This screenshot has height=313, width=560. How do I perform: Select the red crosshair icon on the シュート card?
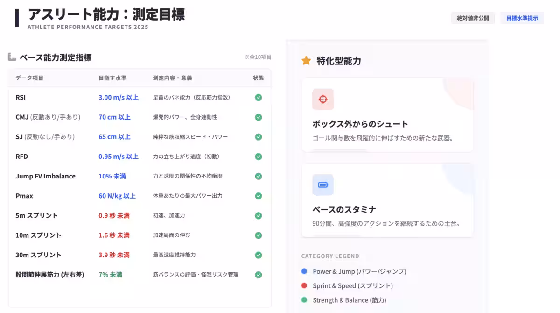point(323,99)
